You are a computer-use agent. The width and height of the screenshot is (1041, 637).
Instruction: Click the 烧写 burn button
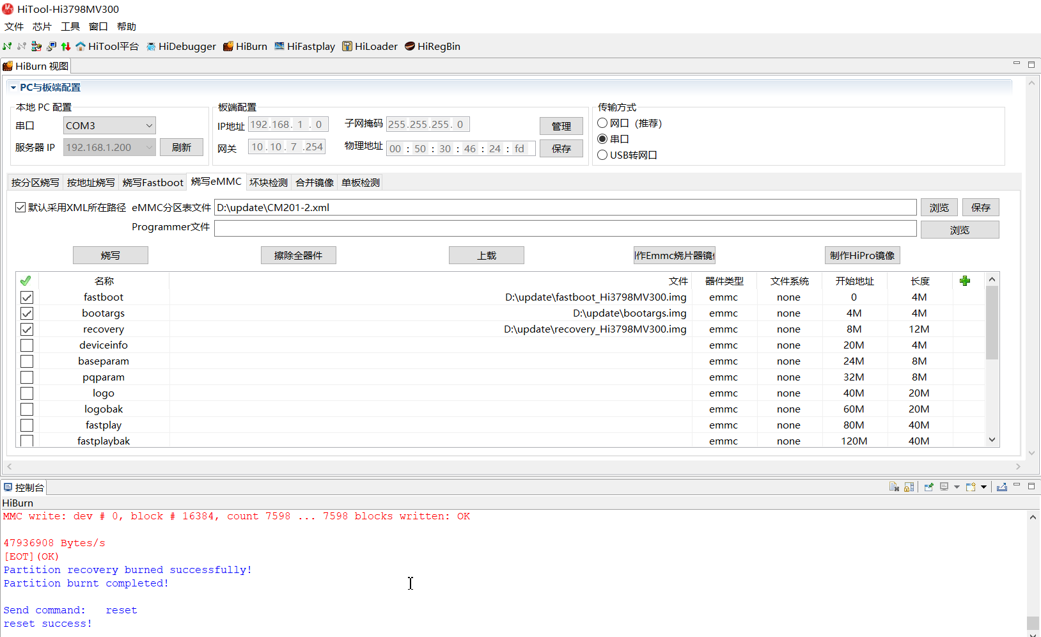111,255
